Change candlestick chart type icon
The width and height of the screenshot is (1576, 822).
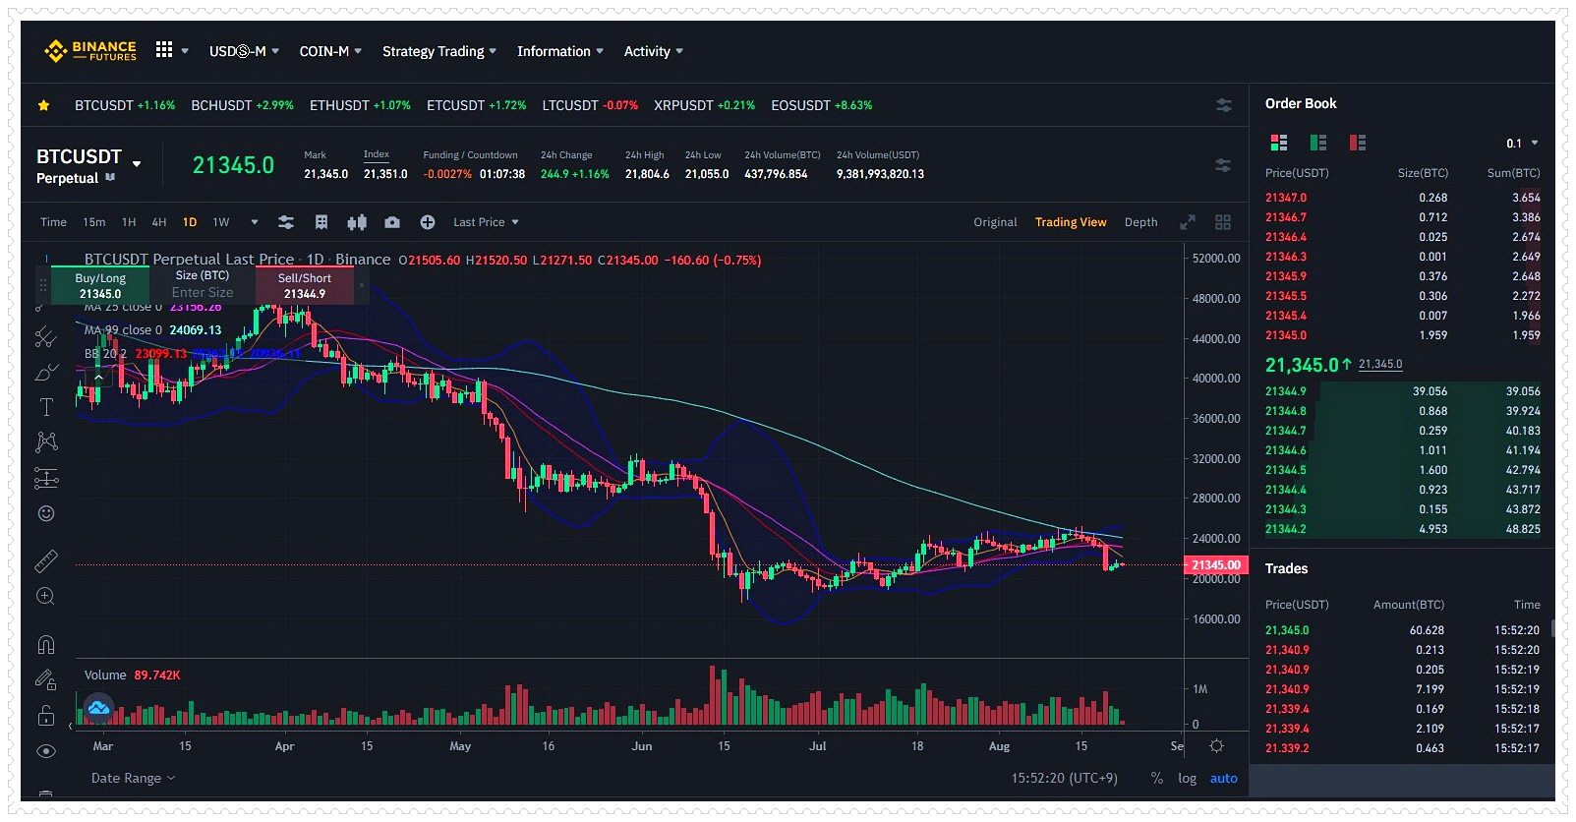(357, 222)
